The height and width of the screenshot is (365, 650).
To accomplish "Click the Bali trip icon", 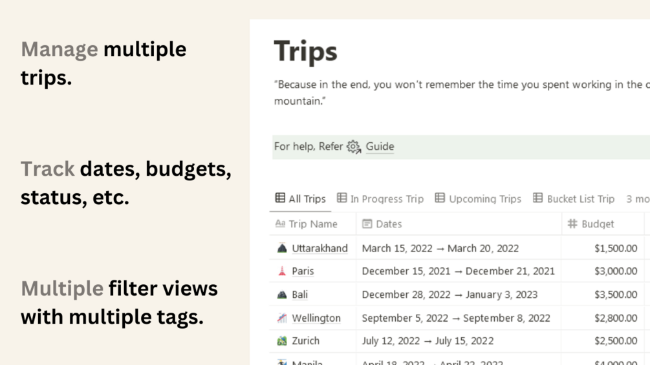I will [x=282, y=295].
